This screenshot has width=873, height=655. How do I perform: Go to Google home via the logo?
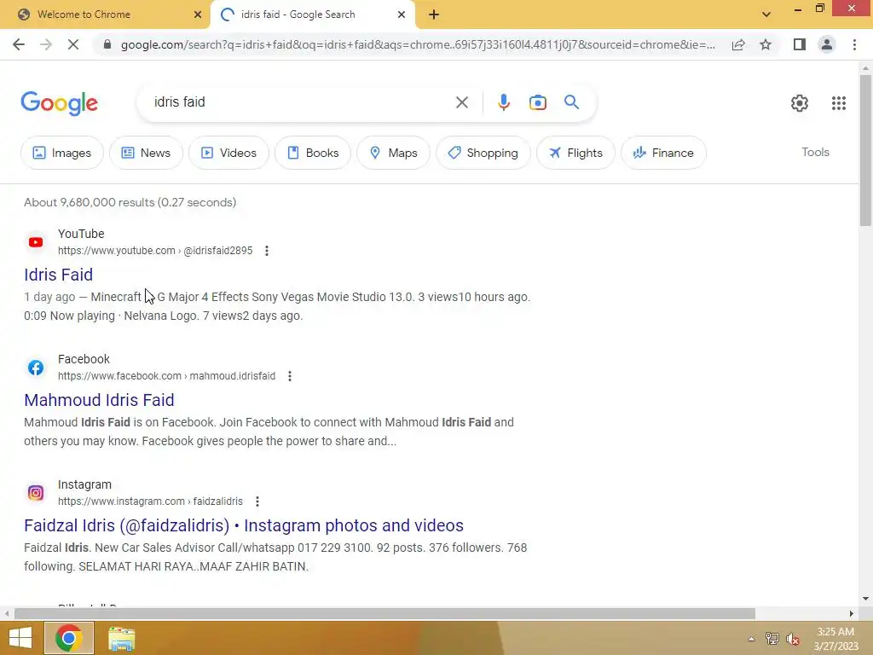(59, 103)
